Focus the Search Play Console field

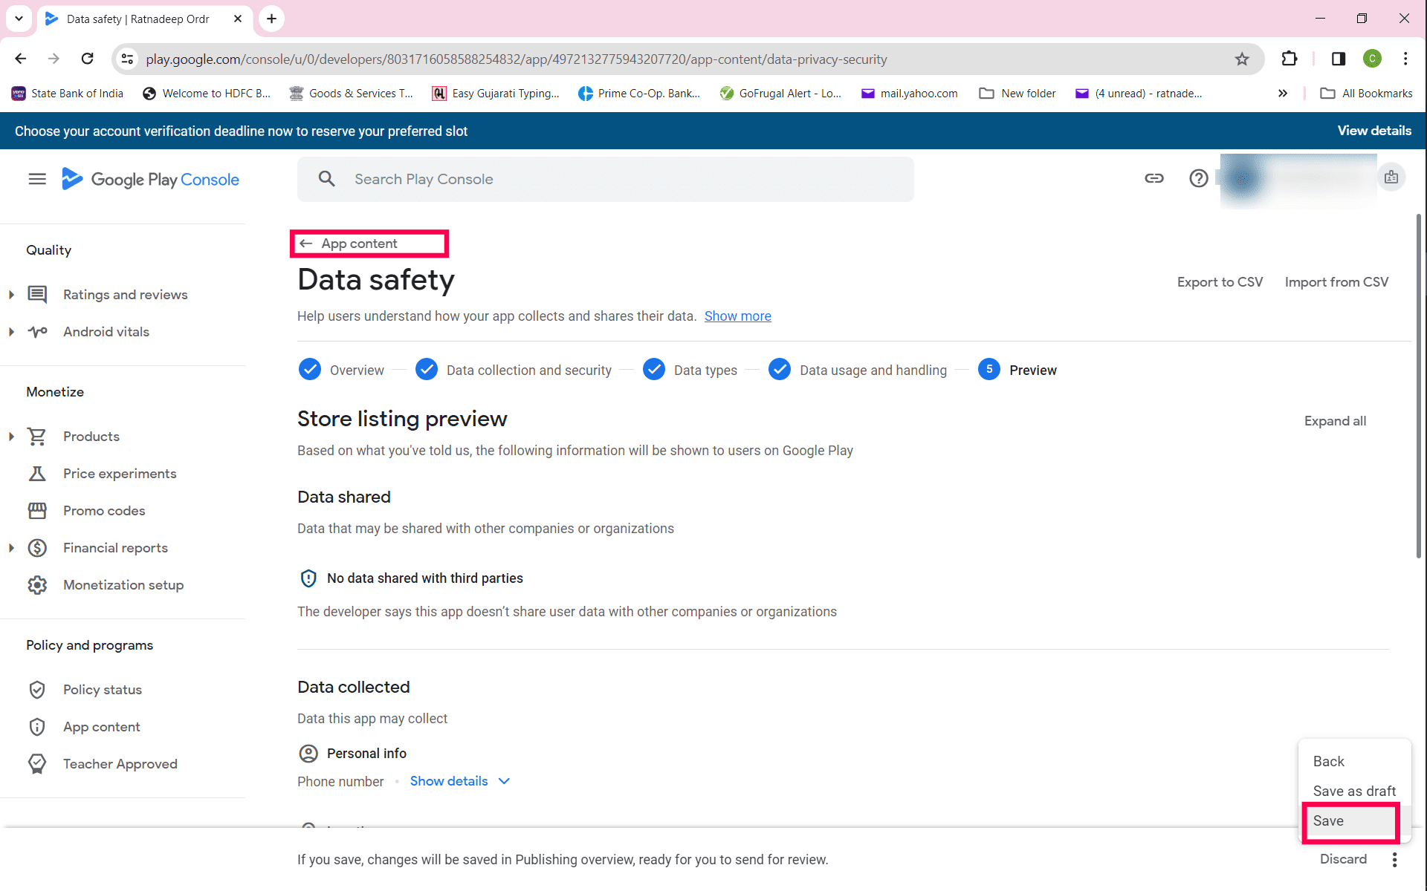(605, 179)
